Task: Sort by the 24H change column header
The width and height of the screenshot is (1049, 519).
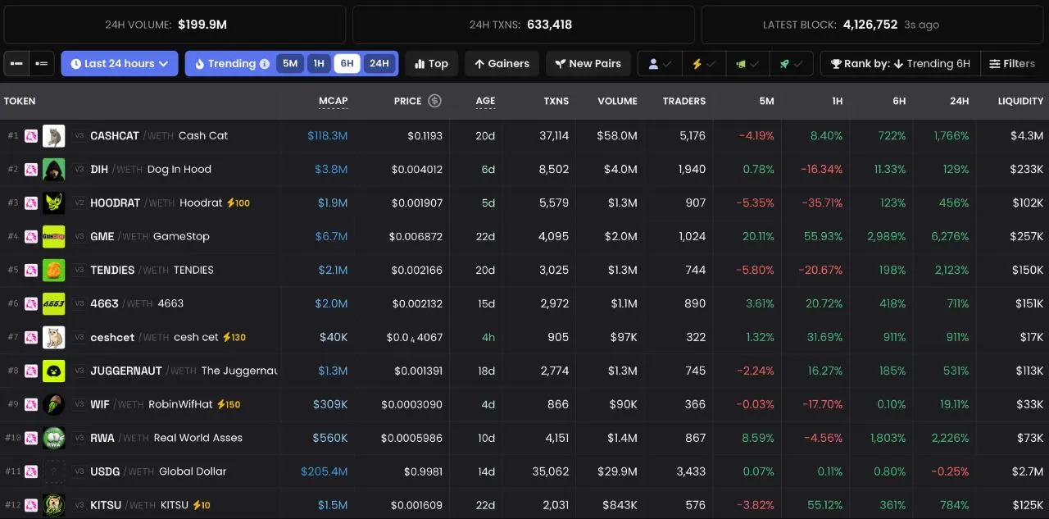Action: pos(959,101)
